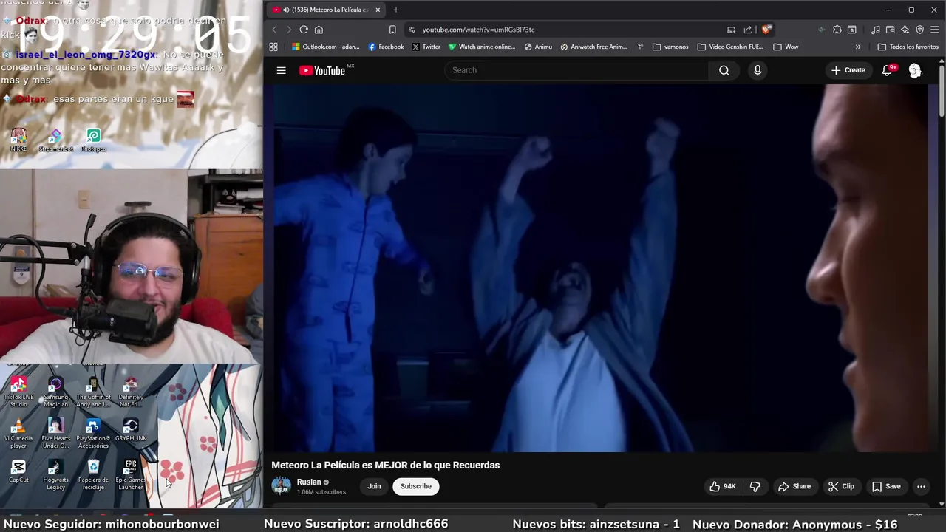This screenshot has width=946, height=532.
Task: Share the video
Action: point(794,486)
